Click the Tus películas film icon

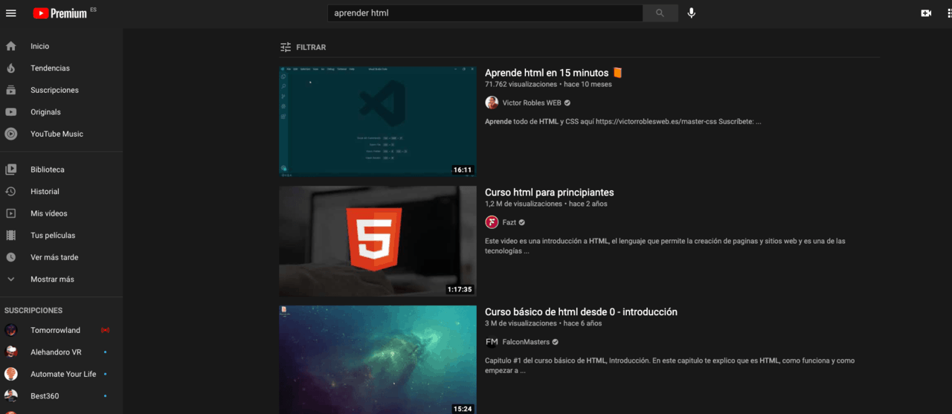coord(11,236)
